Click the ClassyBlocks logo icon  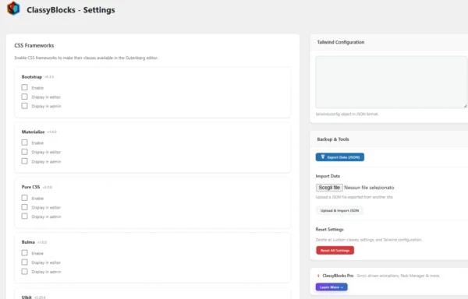tap(13, 9)
